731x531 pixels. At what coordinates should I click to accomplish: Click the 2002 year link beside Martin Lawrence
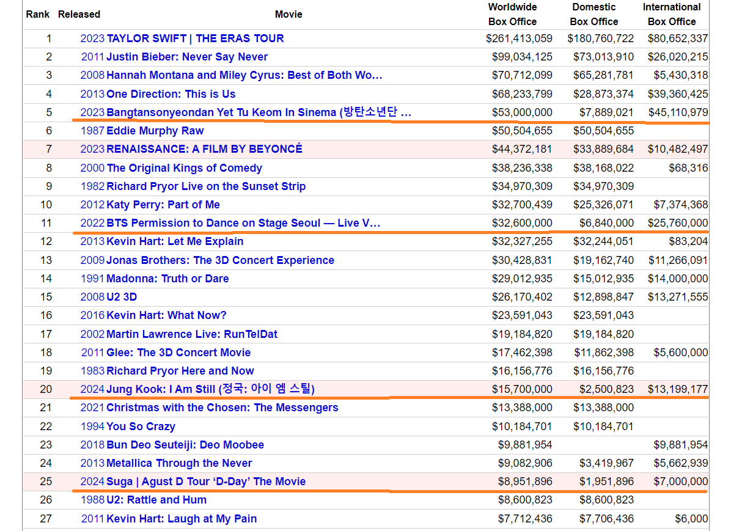click(92, 334)
